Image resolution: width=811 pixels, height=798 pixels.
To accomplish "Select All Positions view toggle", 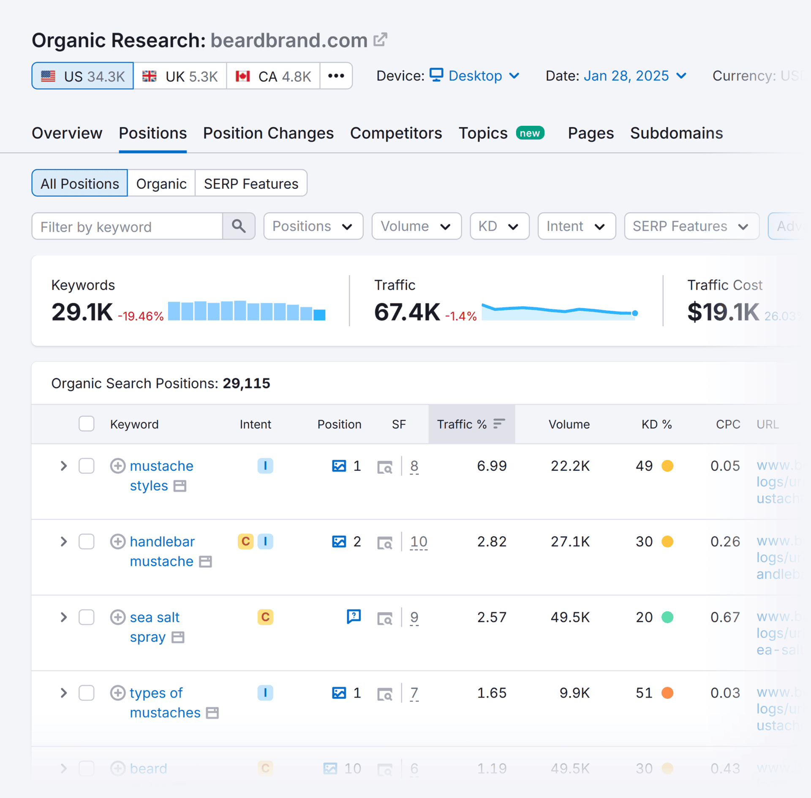I will point(79,183).
